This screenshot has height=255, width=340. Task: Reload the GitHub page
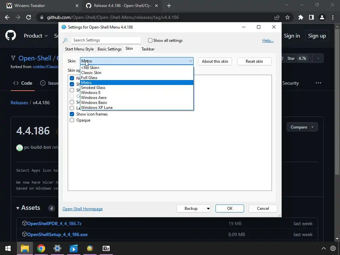[x=29, y=17]
